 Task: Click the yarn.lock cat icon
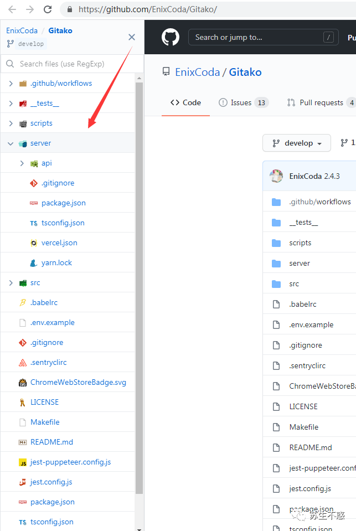tap(34, 263)
